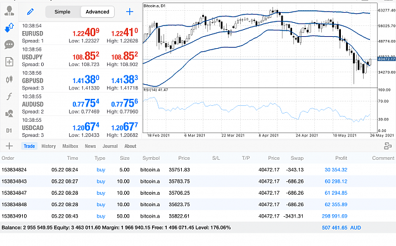Open the Trade tab
Image resolution: width=396 pixels, height=246 pixels.
point(29,146)
